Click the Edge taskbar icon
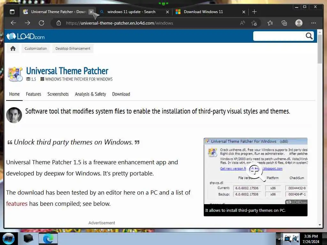Image resolution: width=327 pixels, height=245 pixels. (x=48, y=239)
